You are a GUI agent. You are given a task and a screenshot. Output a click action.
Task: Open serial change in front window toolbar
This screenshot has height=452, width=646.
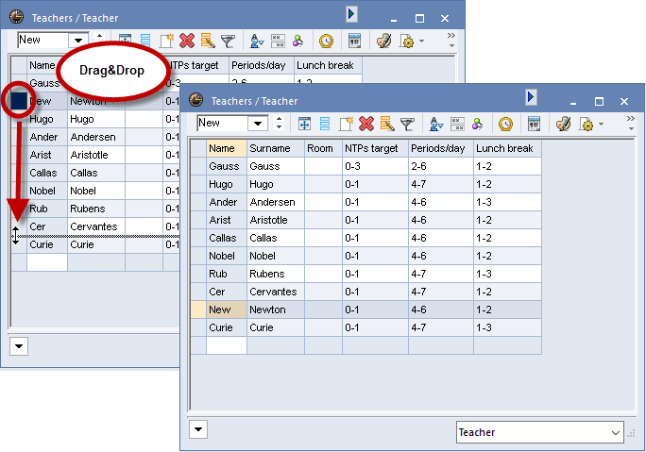click(387, 124)
